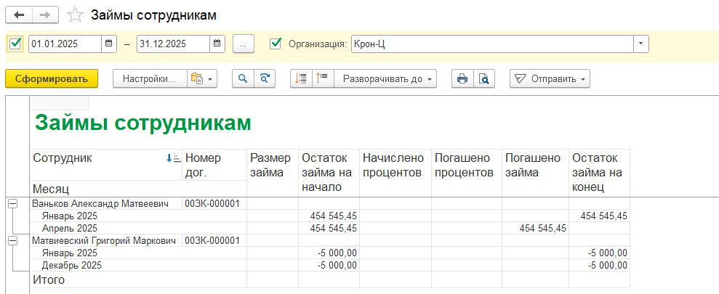
Task: Open the Организация dropdown list
Action: (640, 44)
